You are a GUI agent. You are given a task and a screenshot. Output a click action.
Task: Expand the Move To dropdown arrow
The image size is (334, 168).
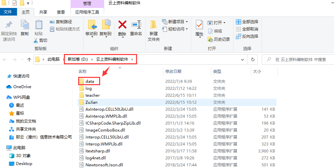click(92, 37)
